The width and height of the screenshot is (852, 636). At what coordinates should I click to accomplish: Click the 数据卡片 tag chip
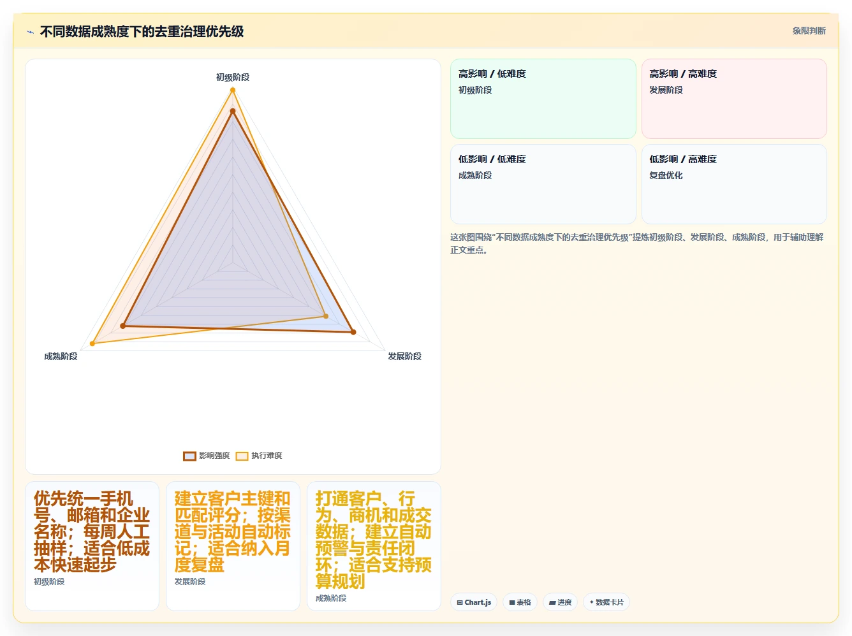point(606,602)
